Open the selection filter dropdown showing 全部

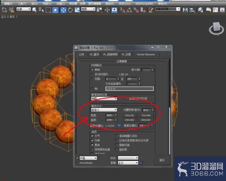pos(23,9)
